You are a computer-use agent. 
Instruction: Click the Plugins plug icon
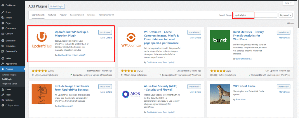click(x=3, y=69)
